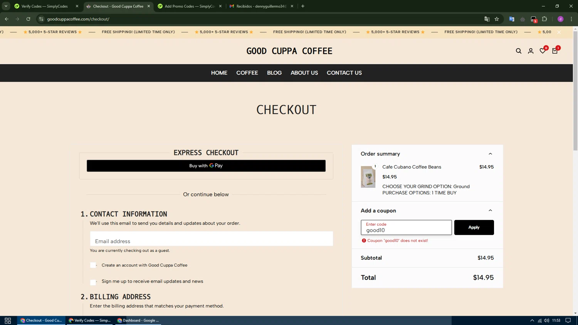The width and height of the screenshot is (578, 325).
Task: Switch to Add Promo Codes tab
Action: tap(190, 6)
